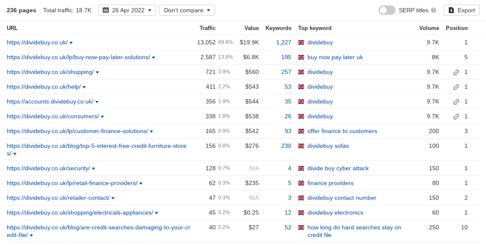Open the are-credit-searches-damaging blog URL
This screenshot has height=245, width=486.
tap(99, 231)
